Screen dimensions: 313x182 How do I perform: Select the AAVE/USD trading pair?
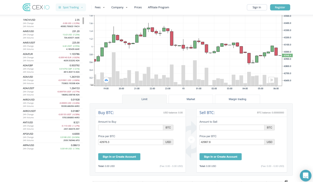point(51,34)
